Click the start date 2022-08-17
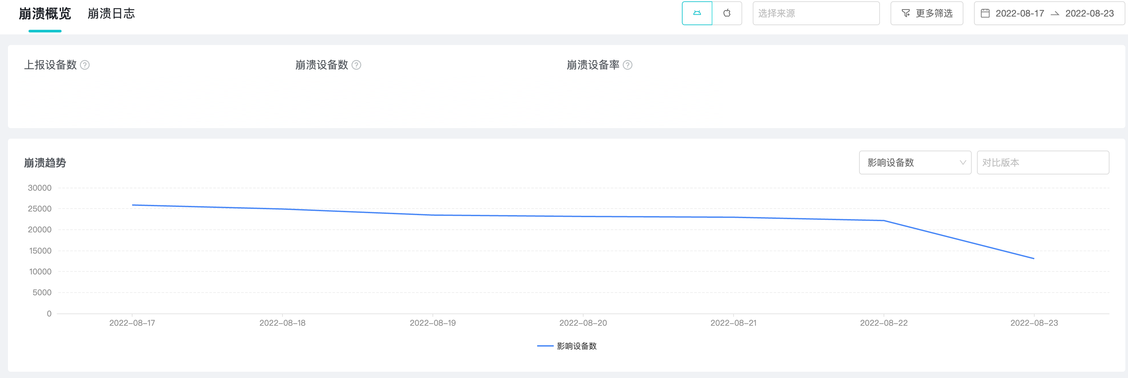The height and width of the screenshot is (378, 1128). [1019, 13]
